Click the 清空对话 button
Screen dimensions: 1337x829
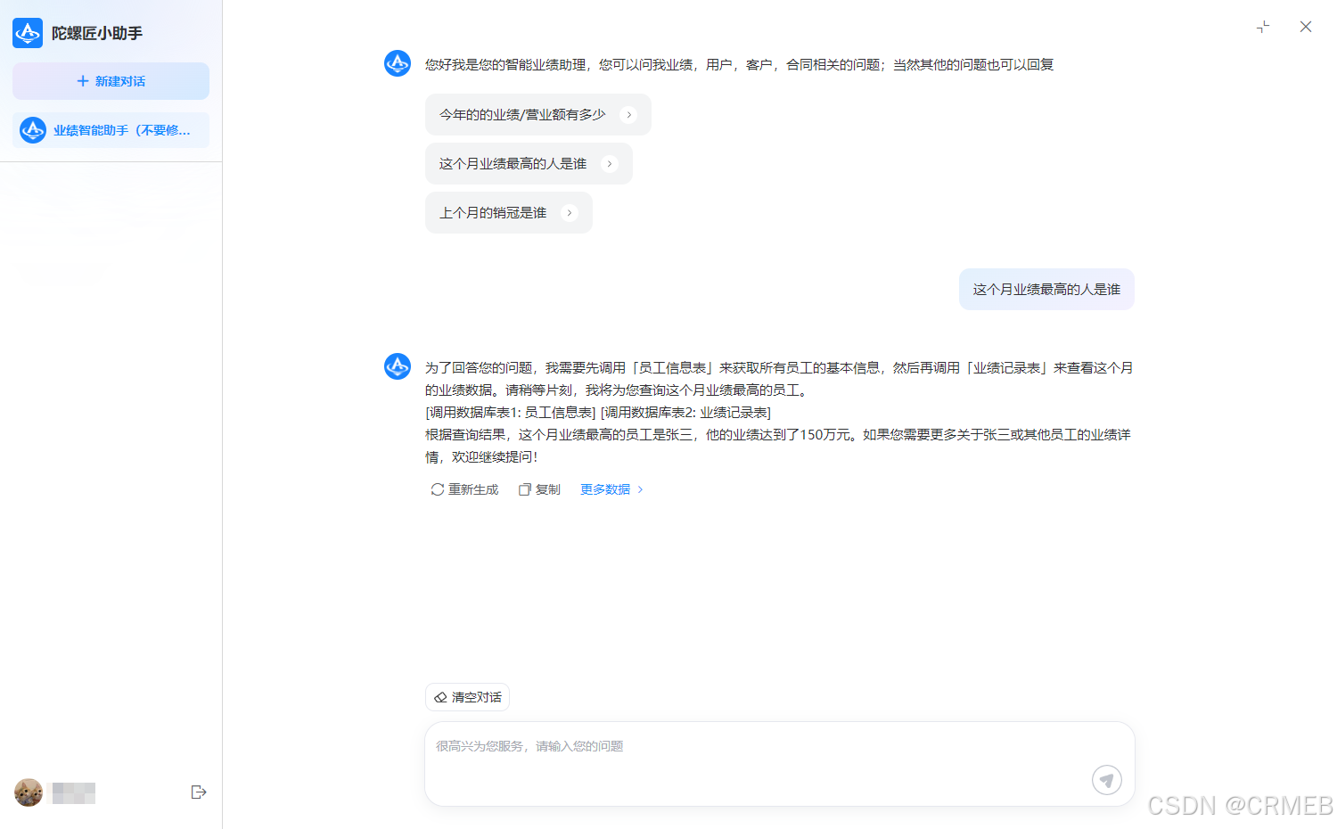(467, 697)
